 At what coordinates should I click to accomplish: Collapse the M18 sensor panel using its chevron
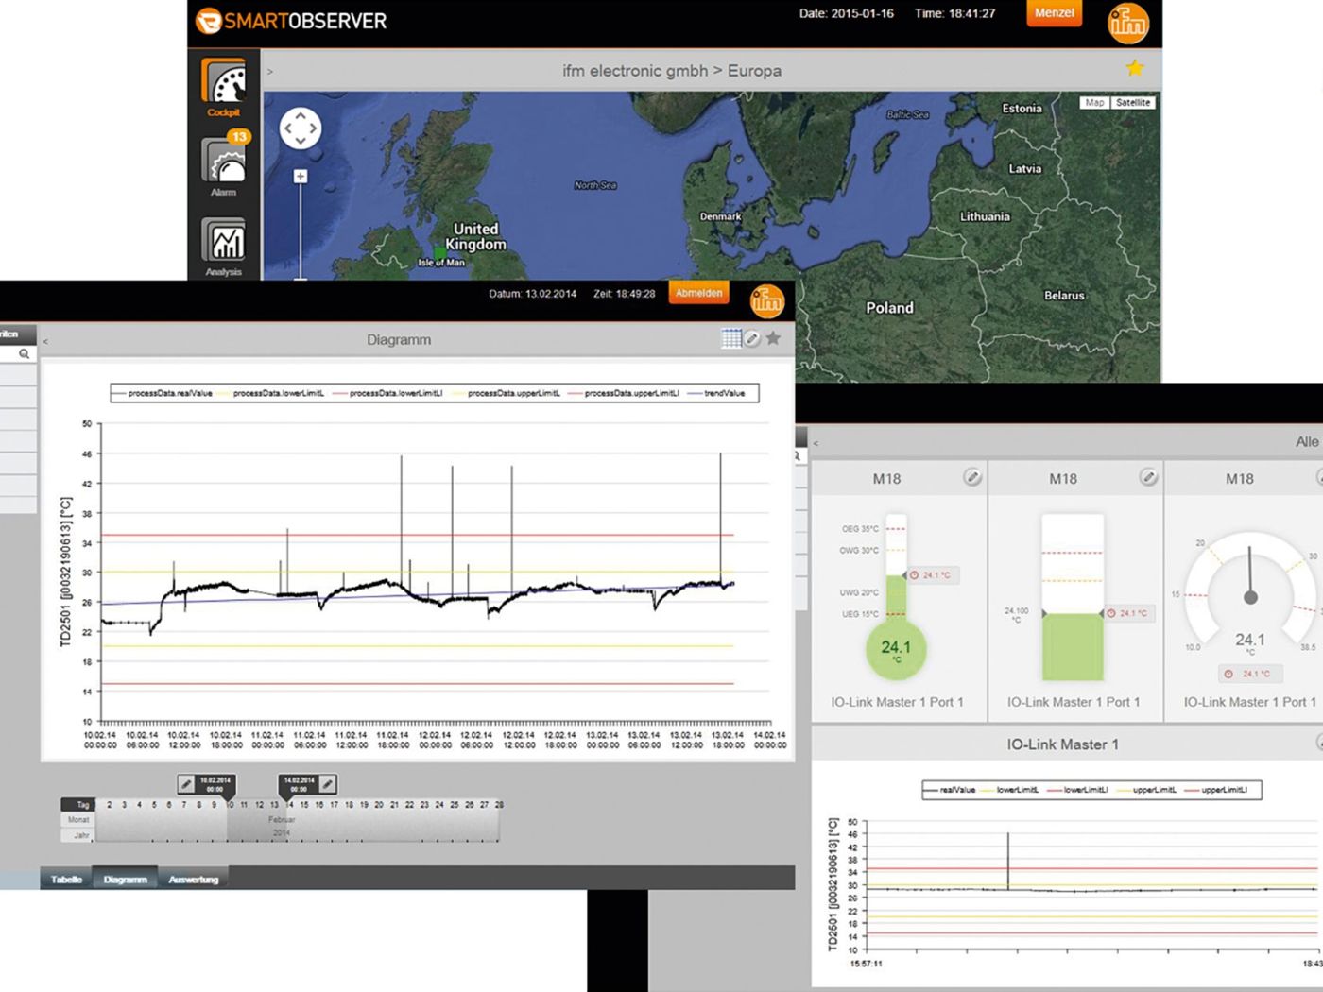click(816, 441)
